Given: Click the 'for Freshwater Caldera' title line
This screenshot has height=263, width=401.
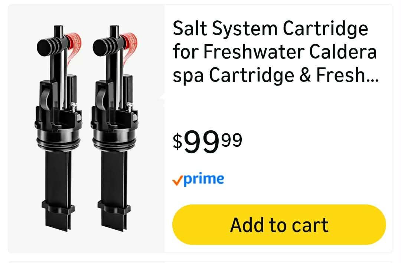Looking at the screenshot, I should (275, 51).
